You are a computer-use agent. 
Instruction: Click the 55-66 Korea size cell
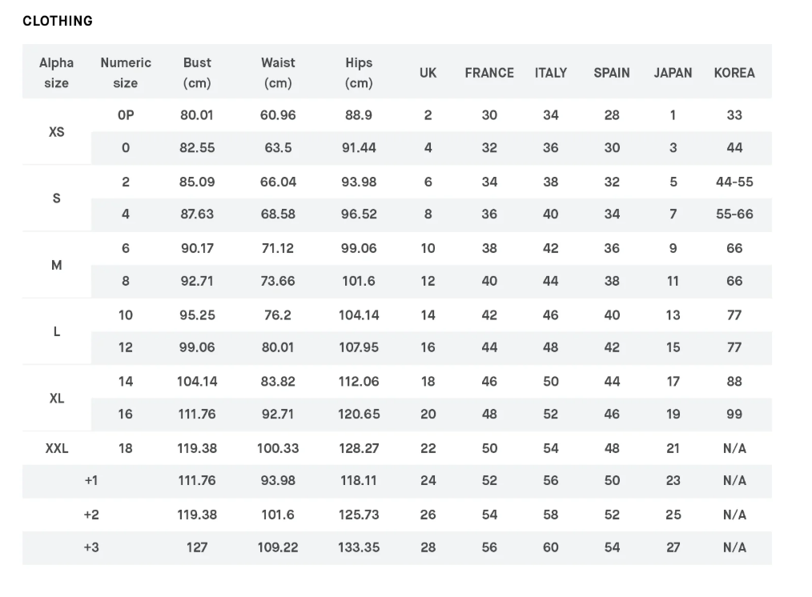pyautogui.click(x=734, y=214)
